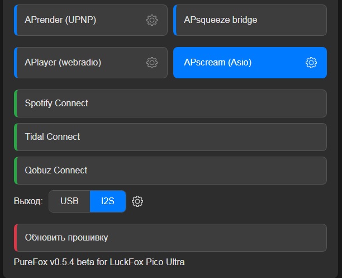
Task: Select the highlighted APscream (Asio) player
Action: [x=250, y=63]
